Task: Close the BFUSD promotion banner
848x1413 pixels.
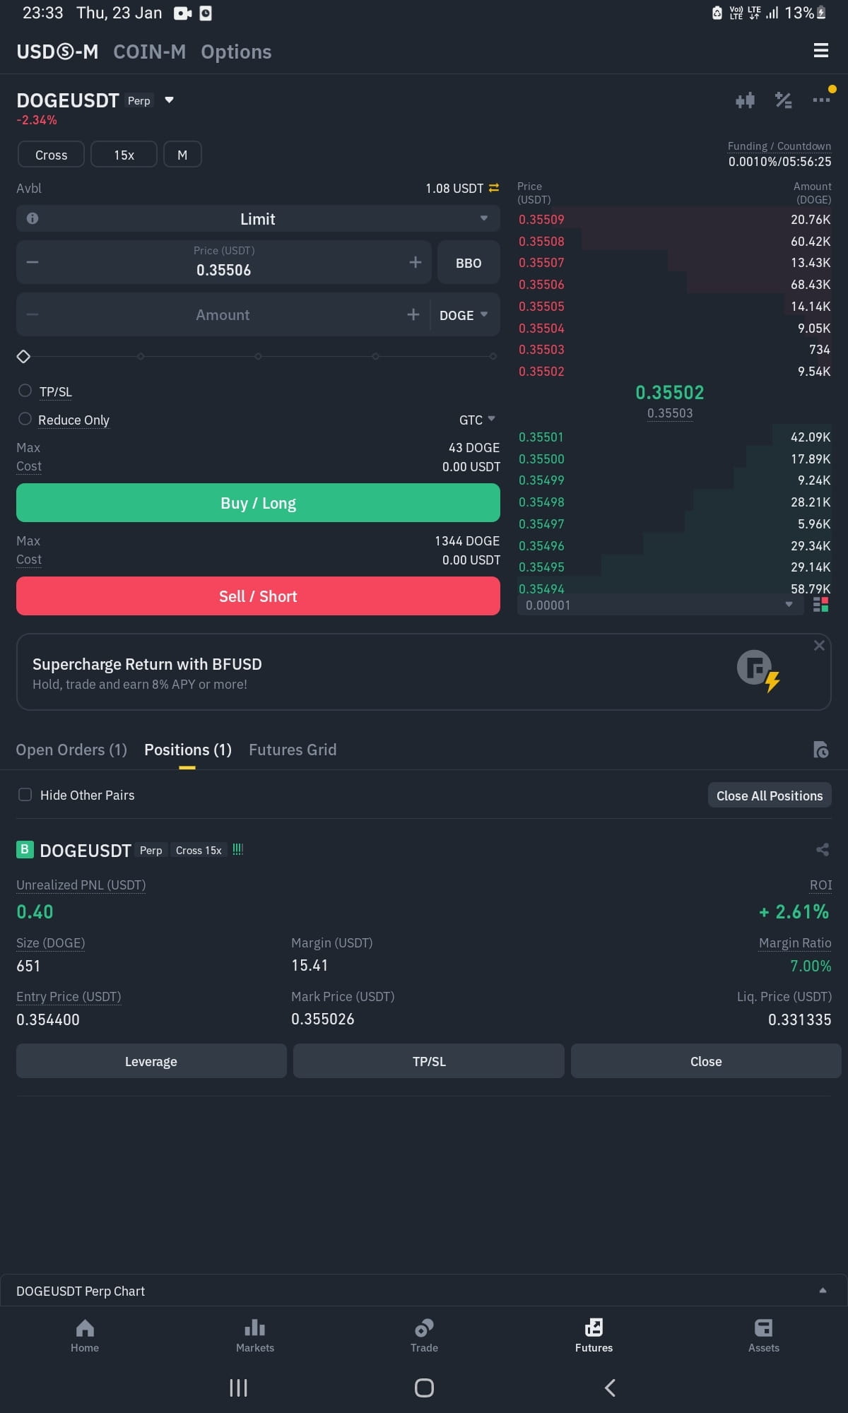Action: tap(819, 645)
